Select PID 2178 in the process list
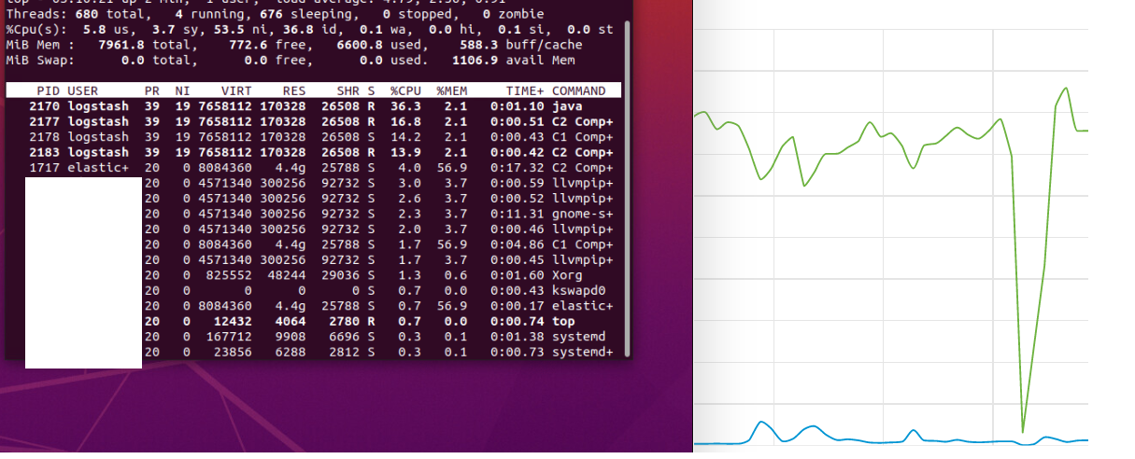This screenshot has height=459, width=1135. coord(44,136)
